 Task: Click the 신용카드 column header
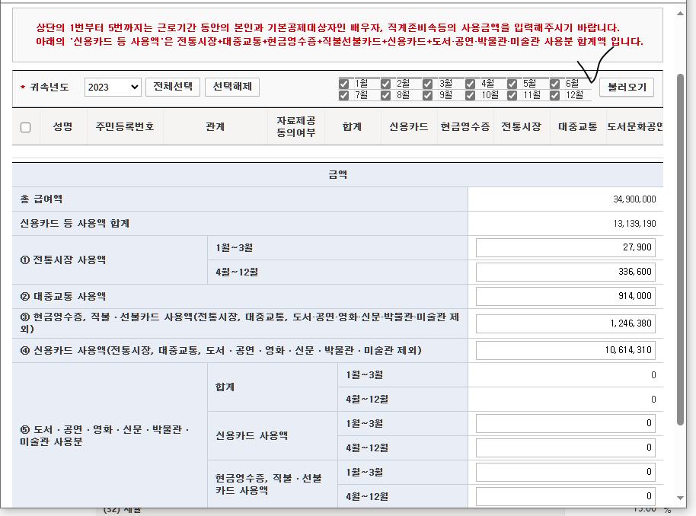point(408,127)
